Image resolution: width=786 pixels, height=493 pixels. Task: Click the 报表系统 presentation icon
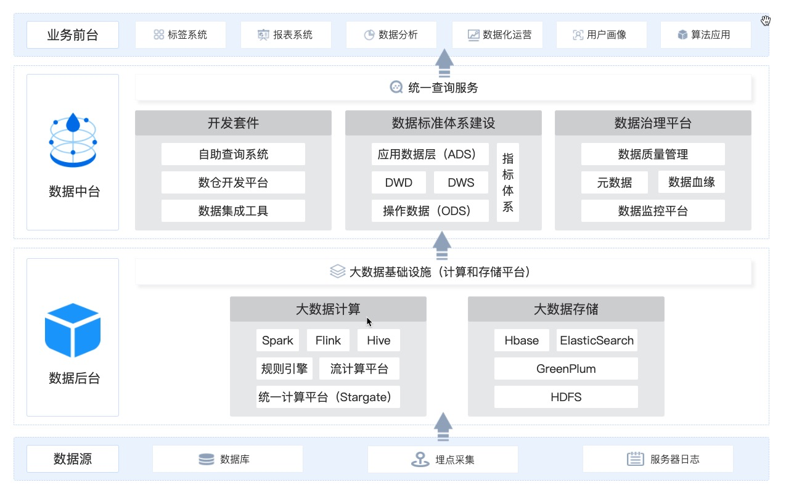click(x=263, y=35)
